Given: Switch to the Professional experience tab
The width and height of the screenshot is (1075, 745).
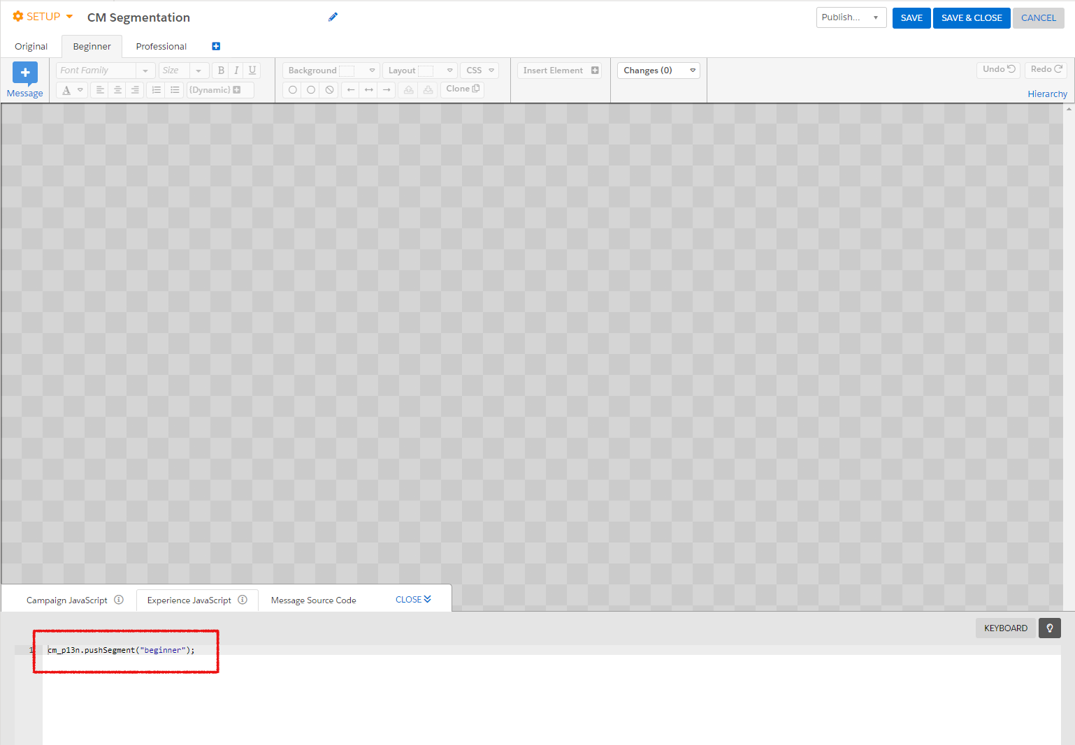Looking at the screenshot, I should point(161,47).
